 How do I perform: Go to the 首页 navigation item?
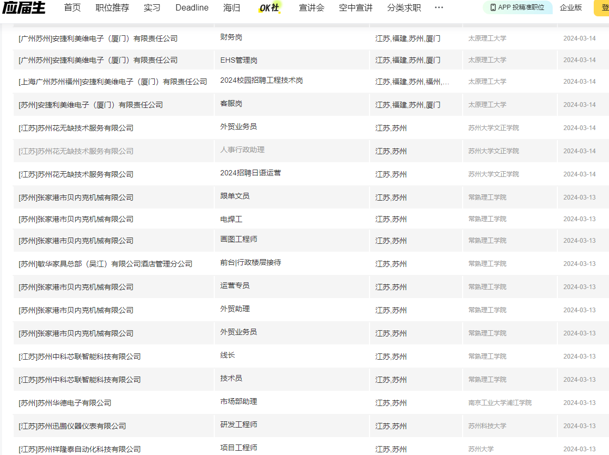point(72,8)
